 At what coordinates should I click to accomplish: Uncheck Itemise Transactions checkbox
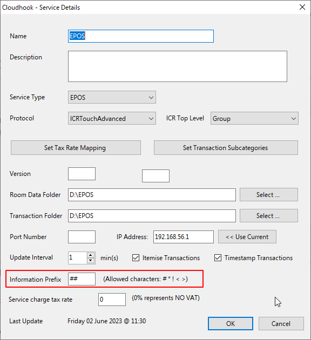coord(136,258)
